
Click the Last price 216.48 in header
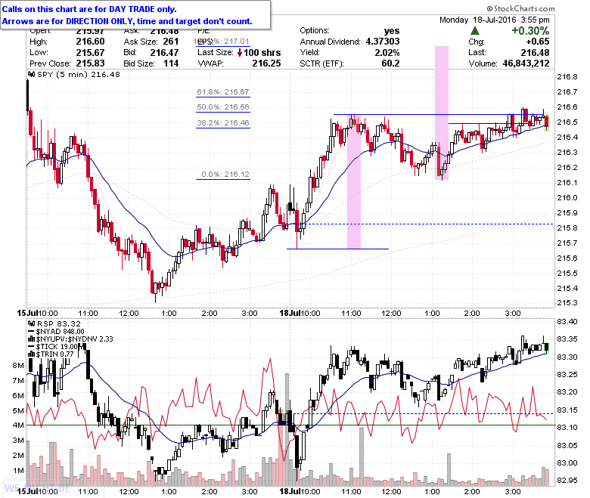535,53
